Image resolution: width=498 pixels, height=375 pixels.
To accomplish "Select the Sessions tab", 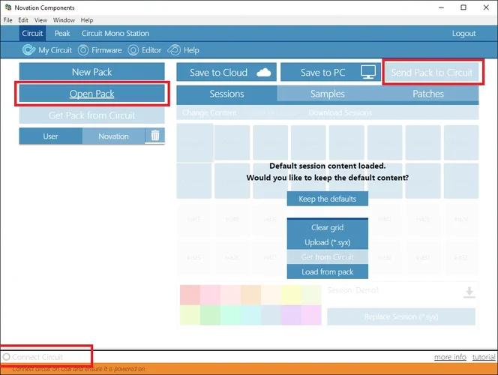I will (x=226, y=94).
